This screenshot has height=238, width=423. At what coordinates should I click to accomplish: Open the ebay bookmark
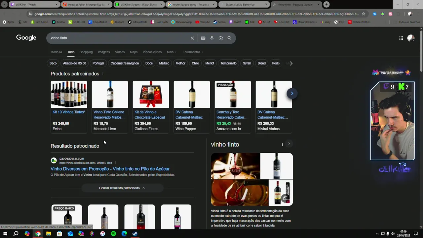326,22
